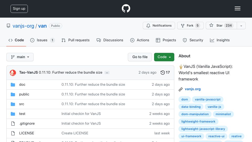252x142 pixels.
Task: Open the Pull requests tab
Action: (x=75, y=40)
